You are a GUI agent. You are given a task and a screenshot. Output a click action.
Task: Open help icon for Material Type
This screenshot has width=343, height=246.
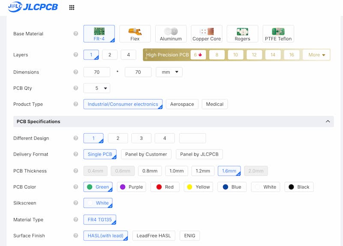[x=76, y=219]
